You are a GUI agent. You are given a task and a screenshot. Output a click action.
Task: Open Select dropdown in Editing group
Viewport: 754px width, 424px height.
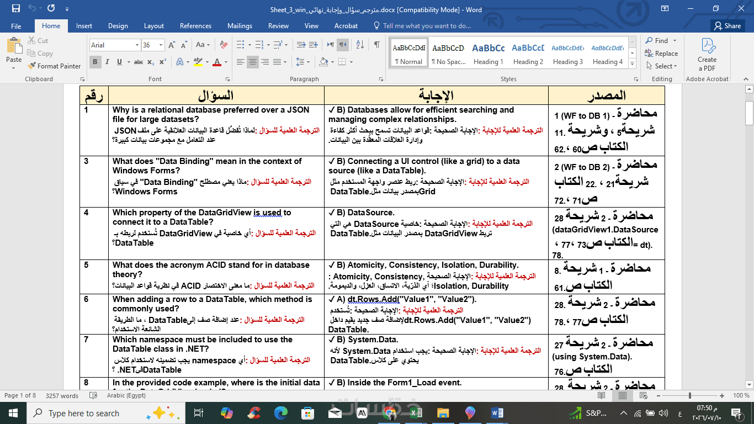pyautogui.click(x=661, y=66)
